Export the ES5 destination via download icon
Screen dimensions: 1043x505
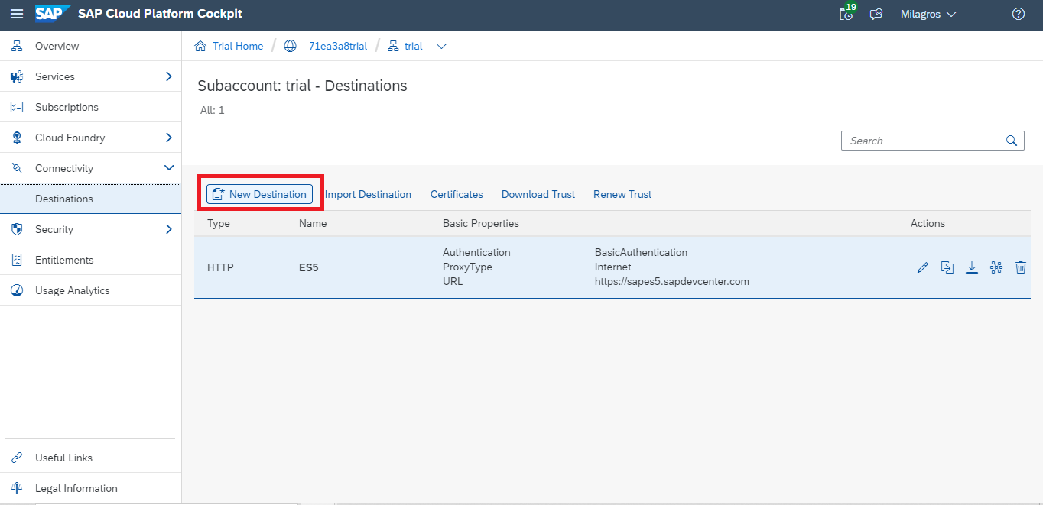972,267
